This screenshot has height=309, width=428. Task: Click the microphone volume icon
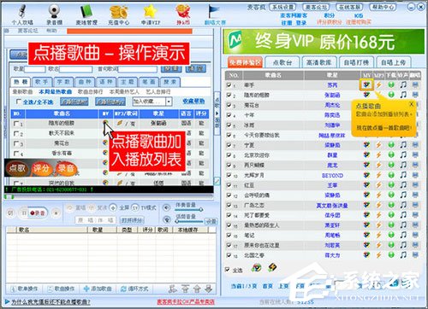tap(166, 219)
